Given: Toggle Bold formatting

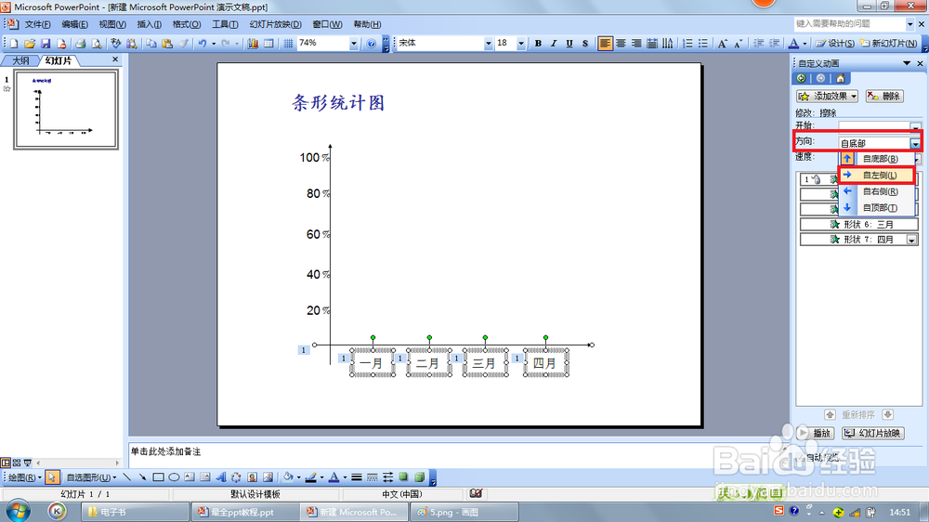Looking at the screenshot, I should pos(538,44).
